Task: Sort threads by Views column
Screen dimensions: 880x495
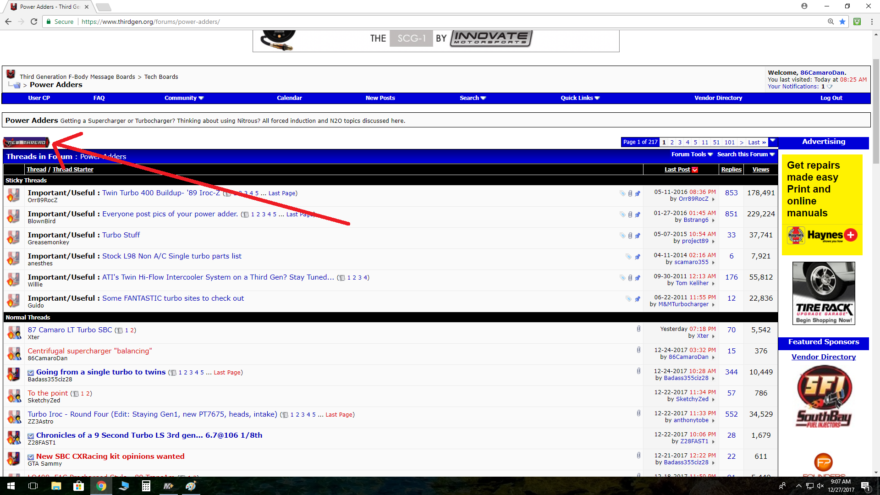Action: pyautogui.click(x=760, y=170)
